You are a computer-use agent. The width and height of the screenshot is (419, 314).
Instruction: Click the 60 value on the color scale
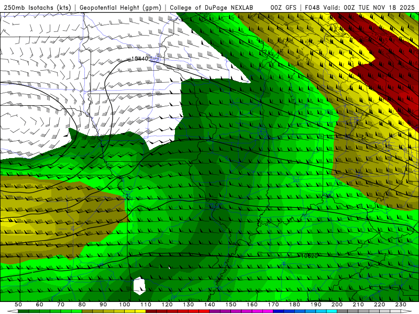click(x=39, y=305)
